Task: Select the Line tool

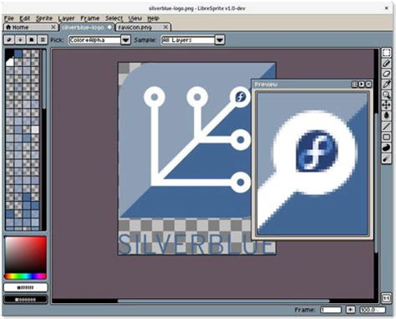Action: 386,126
